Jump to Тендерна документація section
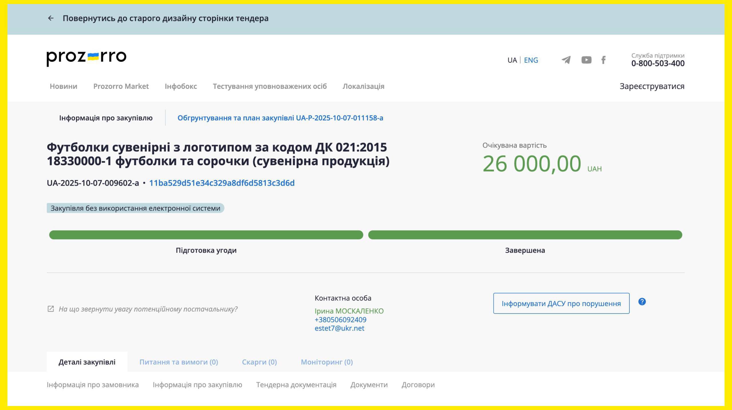Screen dimensions: 732x410 pyautogui.click(x=296, y=385)
